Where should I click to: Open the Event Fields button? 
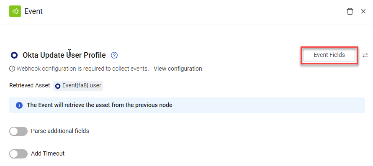tap(329, 55)
